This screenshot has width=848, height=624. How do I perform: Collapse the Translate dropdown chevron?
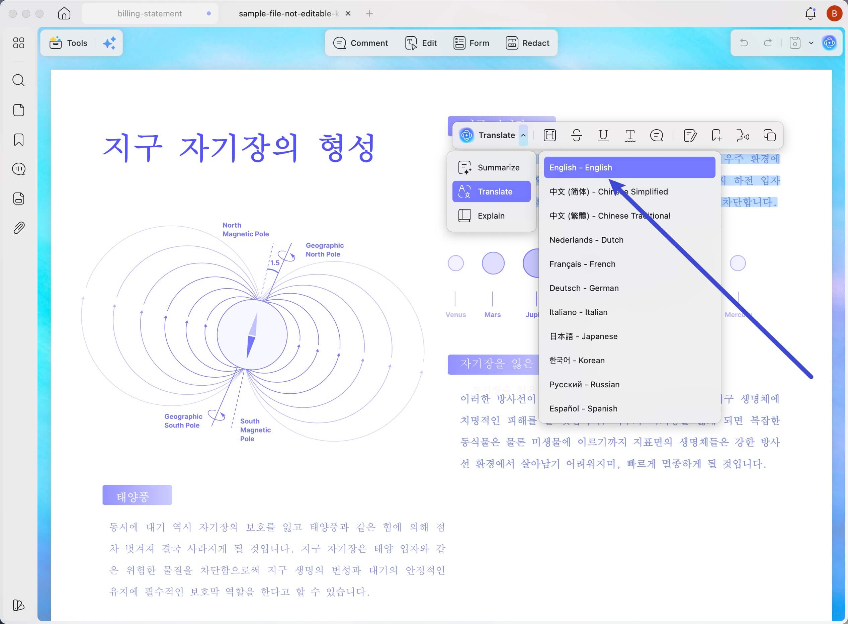(523, 135)
